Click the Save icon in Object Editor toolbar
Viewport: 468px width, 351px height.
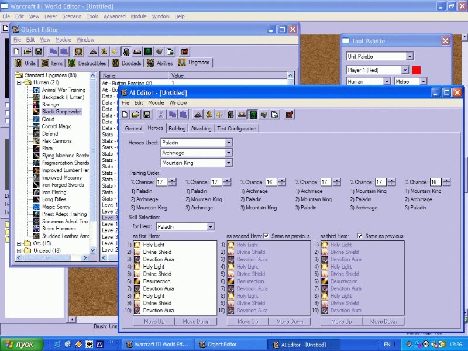click(39, 51)
